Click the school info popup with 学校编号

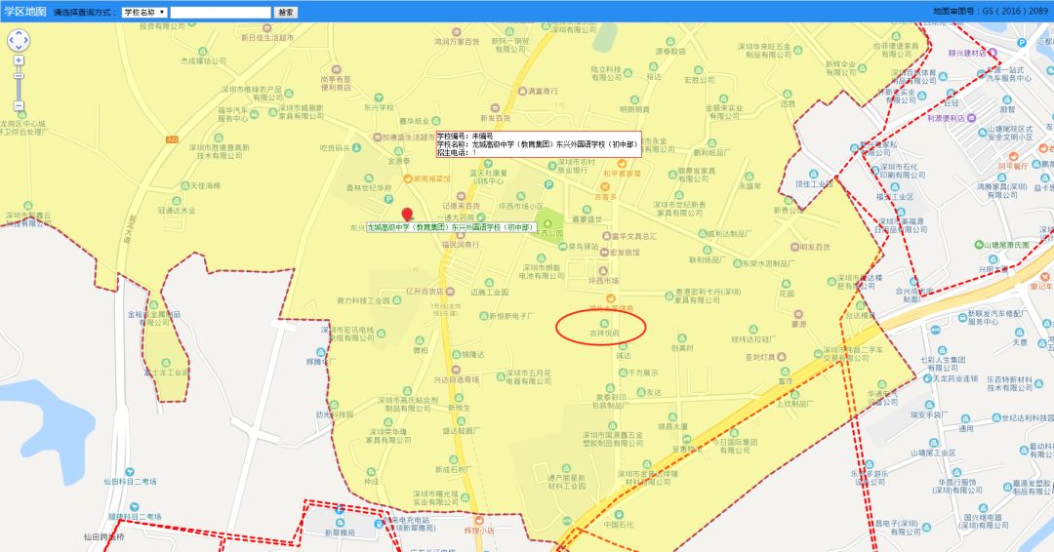point(539,144)
